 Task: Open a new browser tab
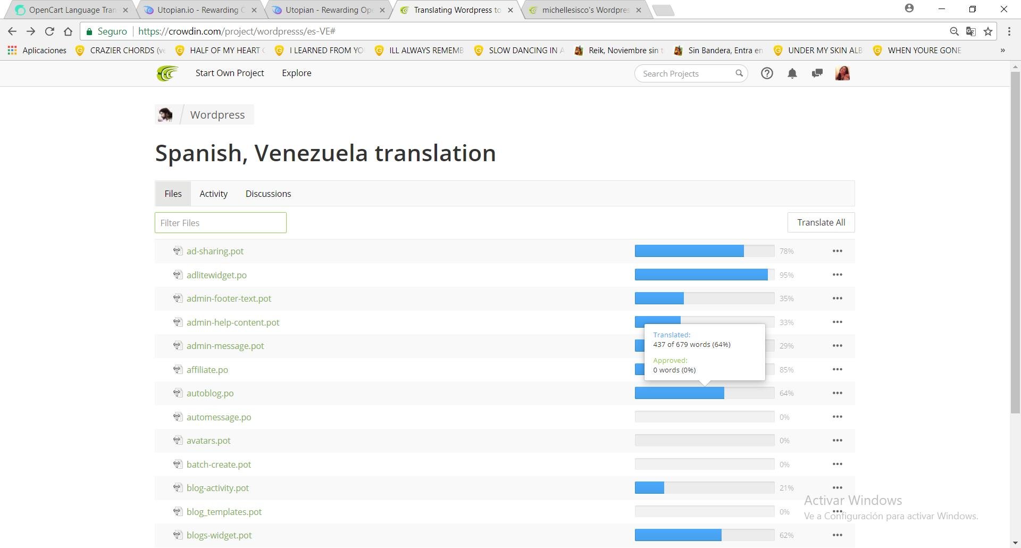click(x=663, y=10)
